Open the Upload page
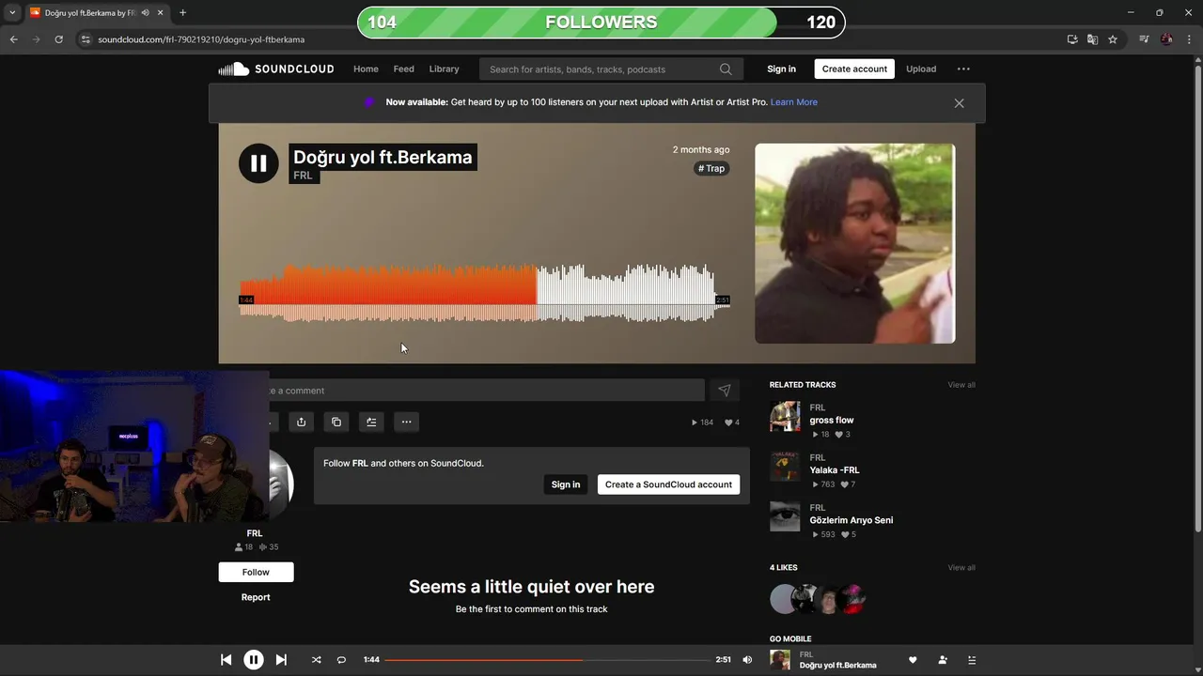Viewport: 1203px width, 676px height. (921, 69)
